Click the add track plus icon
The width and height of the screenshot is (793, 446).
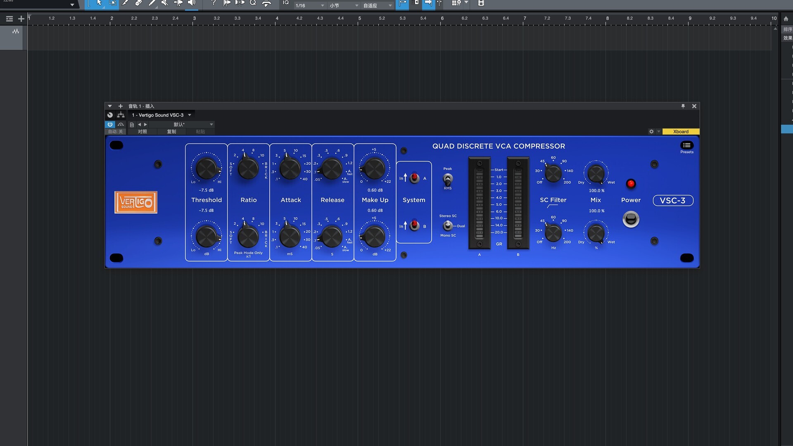click(x=21, y=19)
